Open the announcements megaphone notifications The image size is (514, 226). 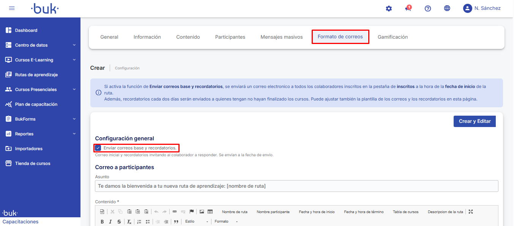click(x=408, y=8)
